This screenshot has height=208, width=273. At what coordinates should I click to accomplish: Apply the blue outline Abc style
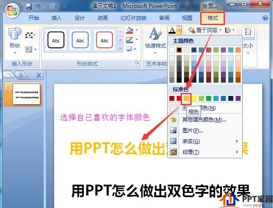coord(80,40)
